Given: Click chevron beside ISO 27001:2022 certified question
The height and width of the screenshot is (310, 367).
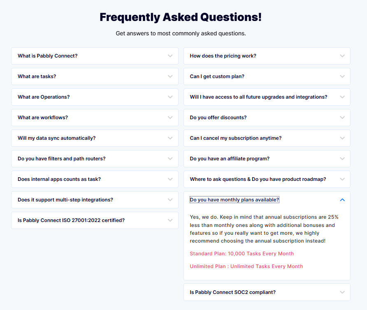Looking at the screenshot, I should (170, 220).
